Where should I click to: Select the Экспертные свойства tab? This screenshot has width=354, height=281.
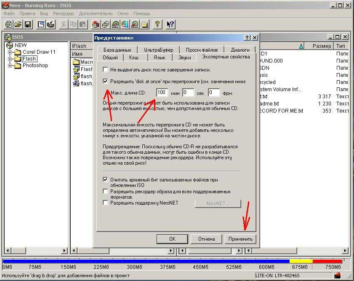point(226,57)
